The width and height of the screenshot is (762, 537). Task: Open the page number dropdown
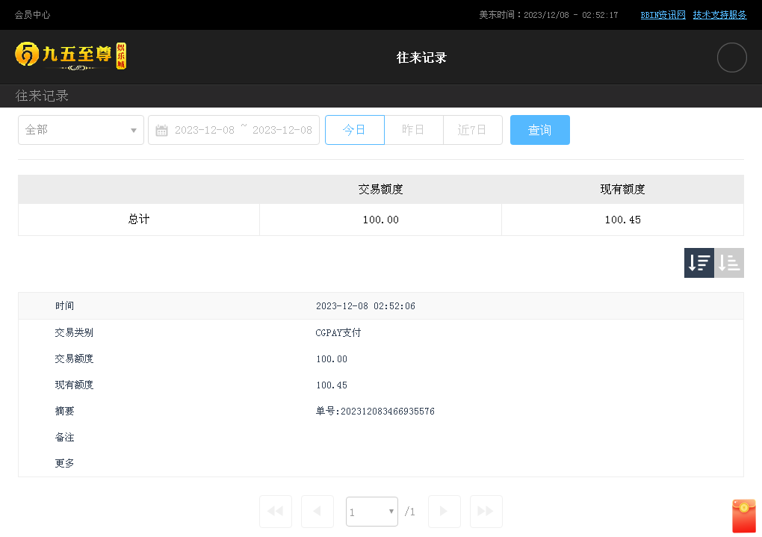[371, 512]
